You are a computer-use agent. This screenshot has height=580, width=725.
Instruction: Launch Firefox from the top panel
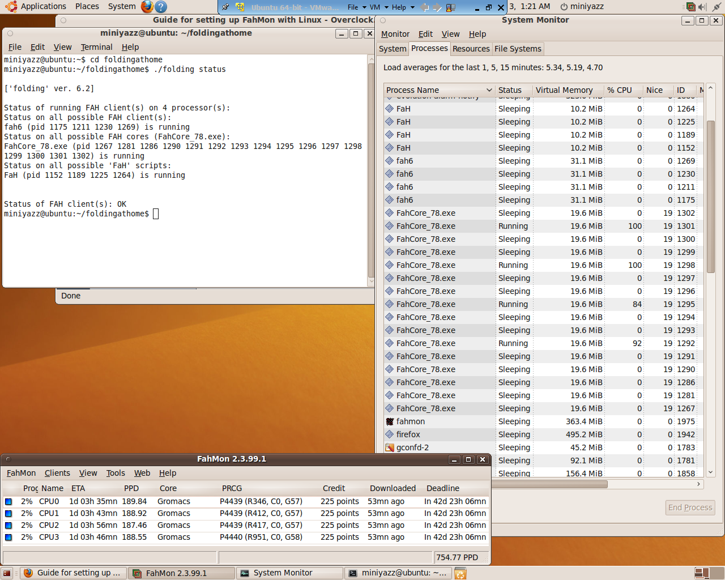tap(147, 7)
